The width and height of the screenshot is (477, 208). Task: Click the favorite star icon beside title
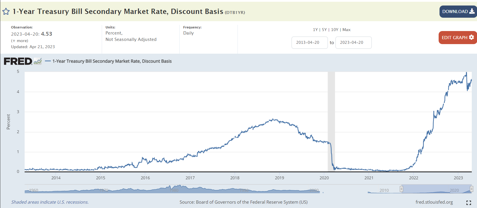[6, 12]
